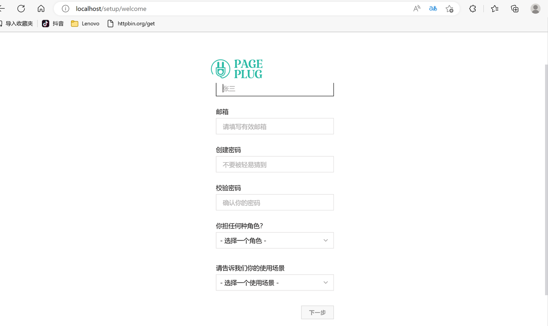
Task: Click the address bar URL localhost/setup/welcome
Action: (111, 9)
